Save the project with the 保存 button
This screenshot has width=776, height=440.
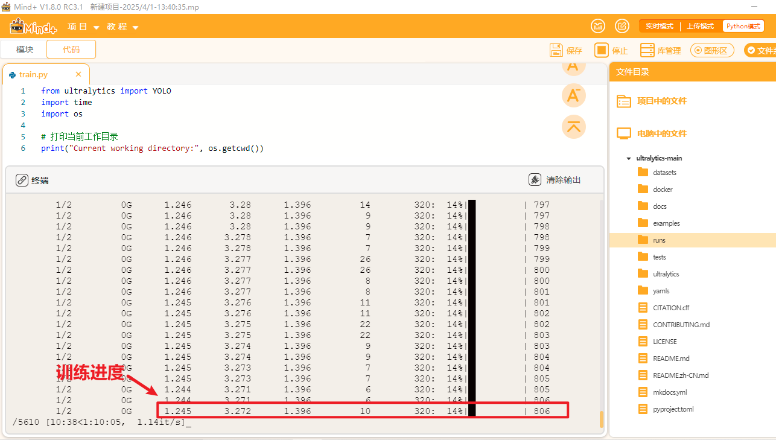[566, 50]
